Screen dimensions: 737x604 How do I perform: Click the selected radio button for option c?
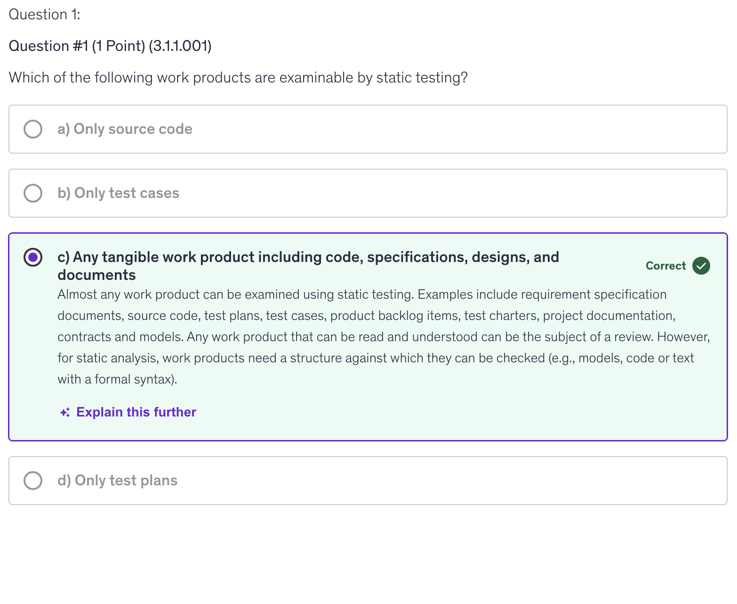33,257
